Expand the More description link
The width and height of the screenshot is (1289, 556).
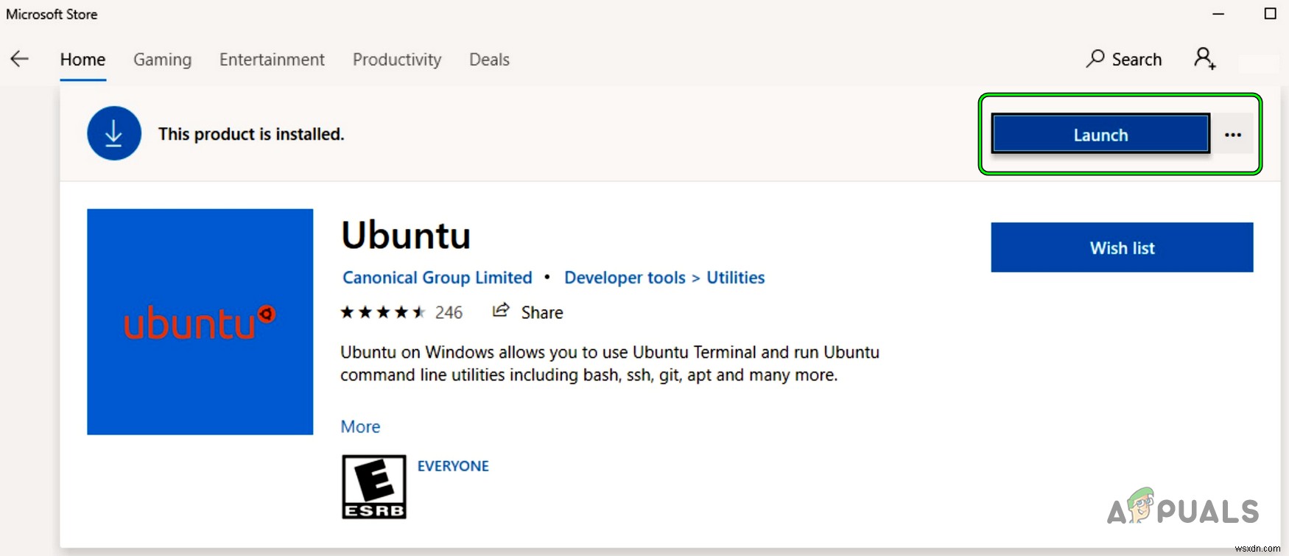(360, 426)
